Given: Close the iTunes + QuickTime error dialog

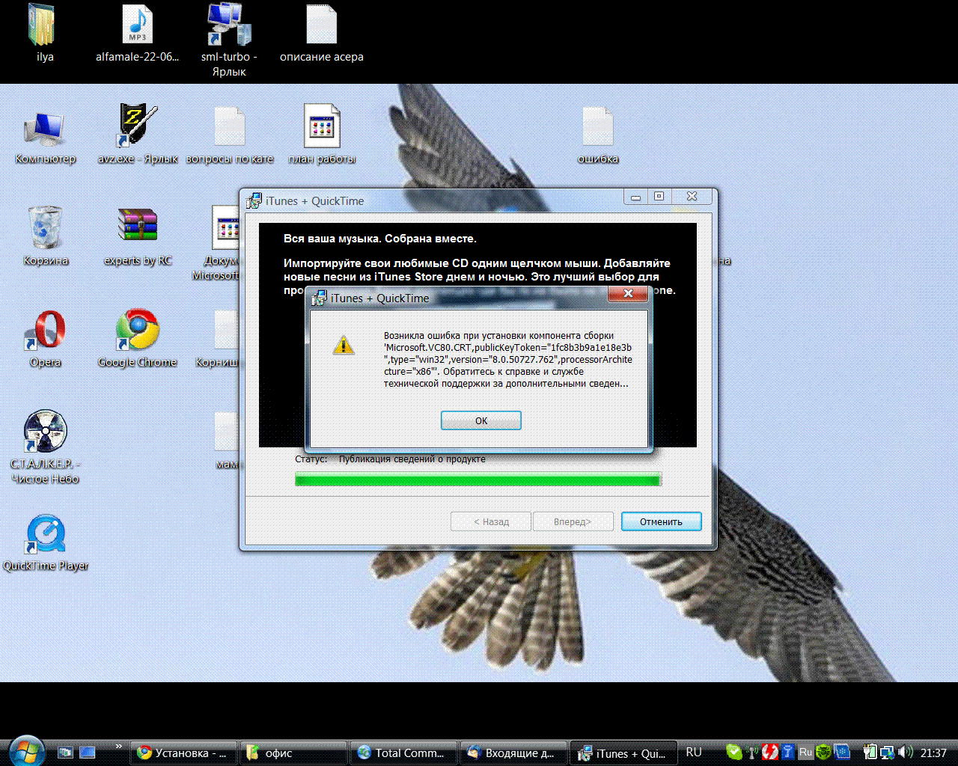Looking at the screenshot, I should click(x=628, y=293).
